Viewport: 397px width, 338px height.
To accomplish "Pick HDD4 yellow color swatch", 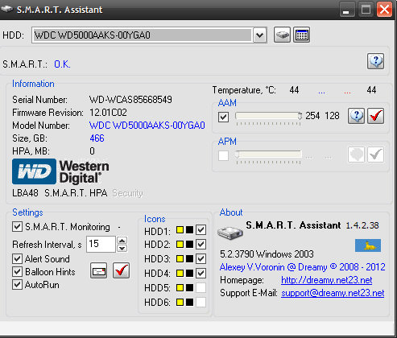I will tap(180, 274).
